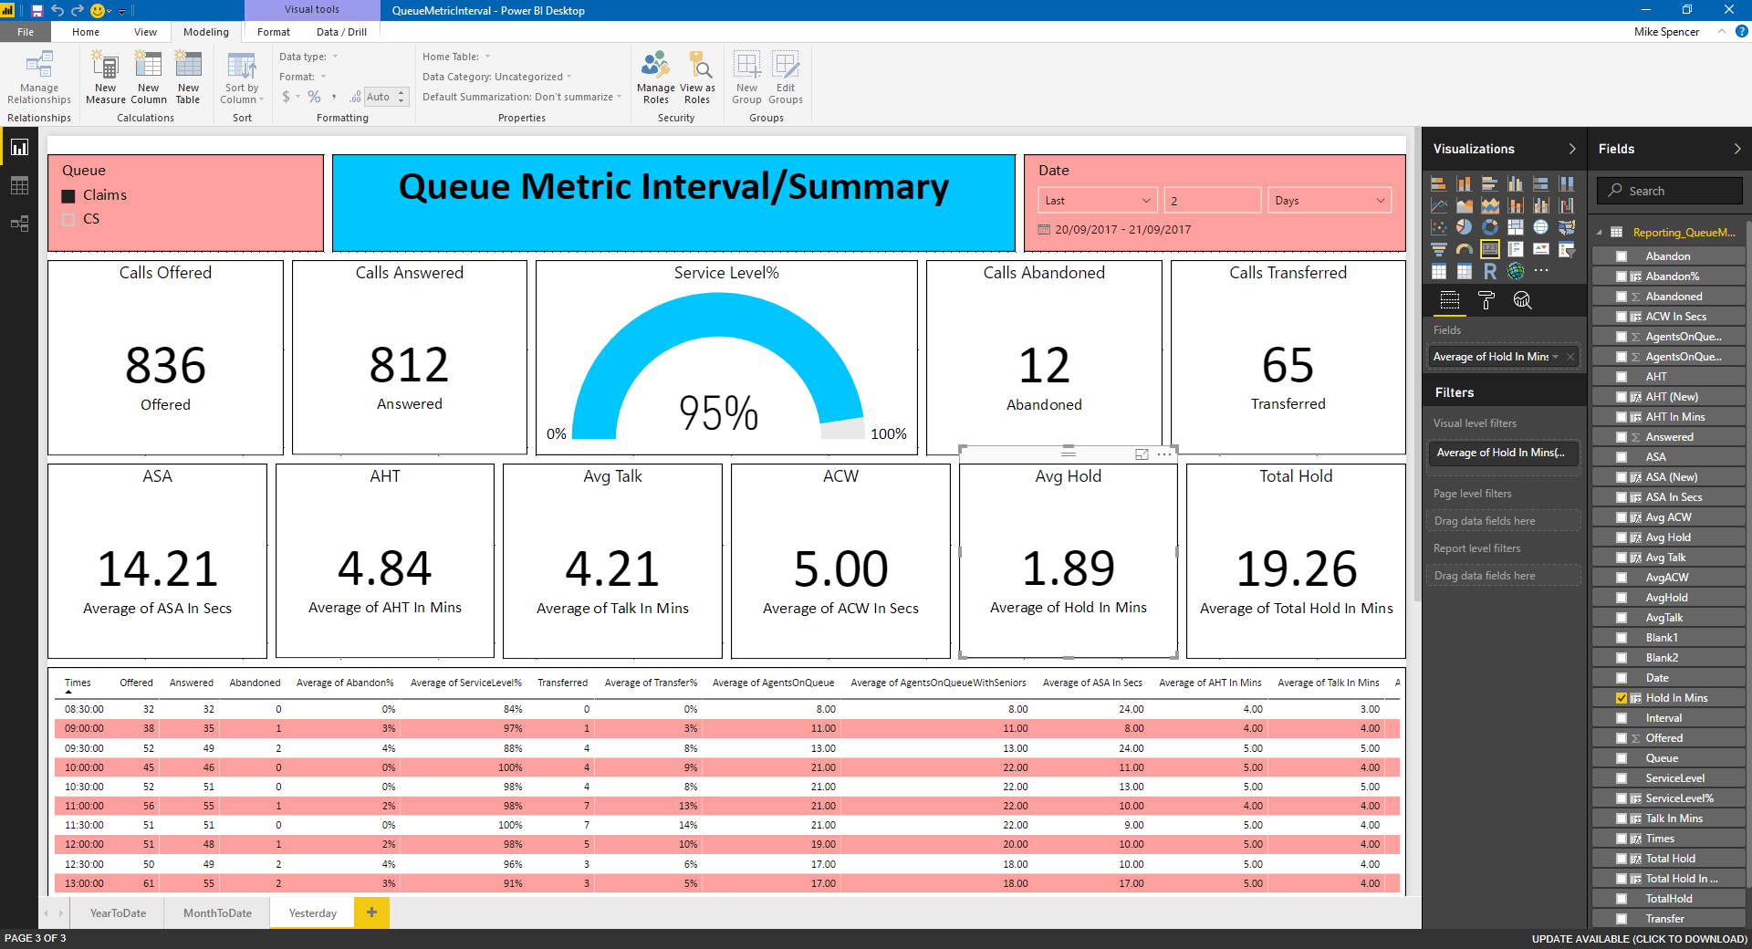Select the Gauge visualization
1752x949 pixels.
1464,248
